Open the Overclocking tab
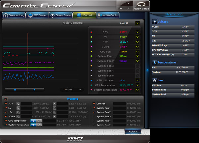 point(14,15)
